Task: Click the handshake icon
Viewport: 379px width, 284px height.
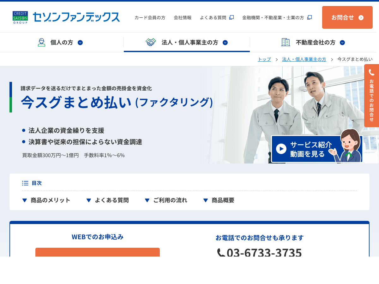Action: point(151,42)
